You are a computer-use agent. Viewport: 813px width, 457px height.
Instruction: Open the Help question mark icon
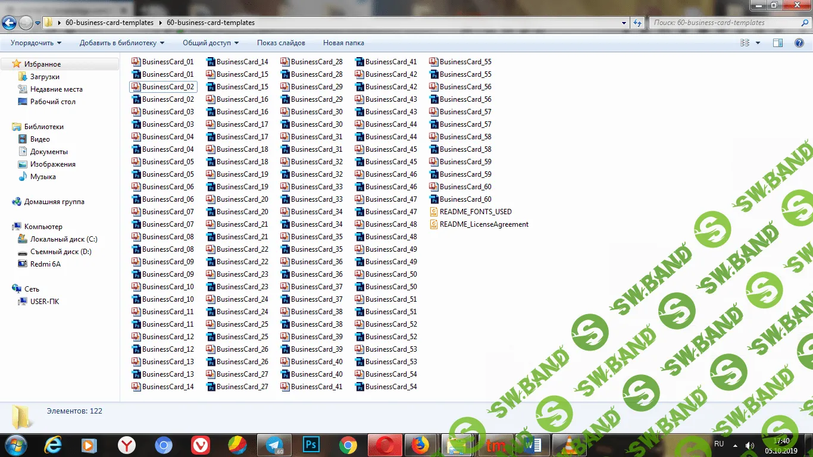pos(799,43)
